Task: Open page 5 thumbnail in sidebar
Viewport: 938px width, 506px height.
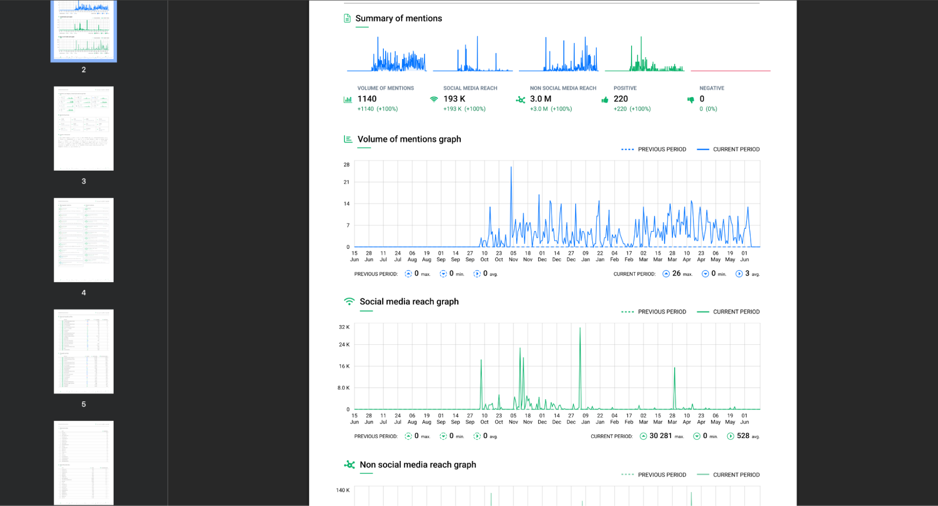Action: pyautogui.click(x=84, y=351)
